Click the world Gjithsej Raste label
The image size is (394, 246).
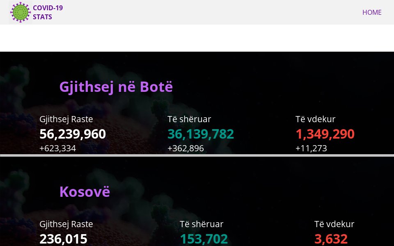coord(66,119)
